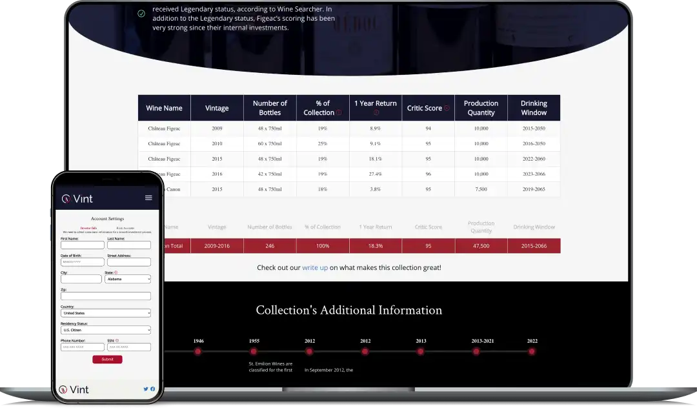Open the write up link
Image resolution: width=697 pixels, height=410 pixels.
point(315,268)
